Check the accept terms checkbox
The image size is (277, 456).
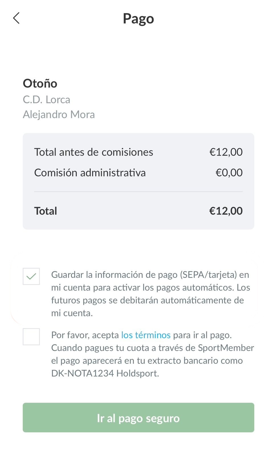(31, 337)
